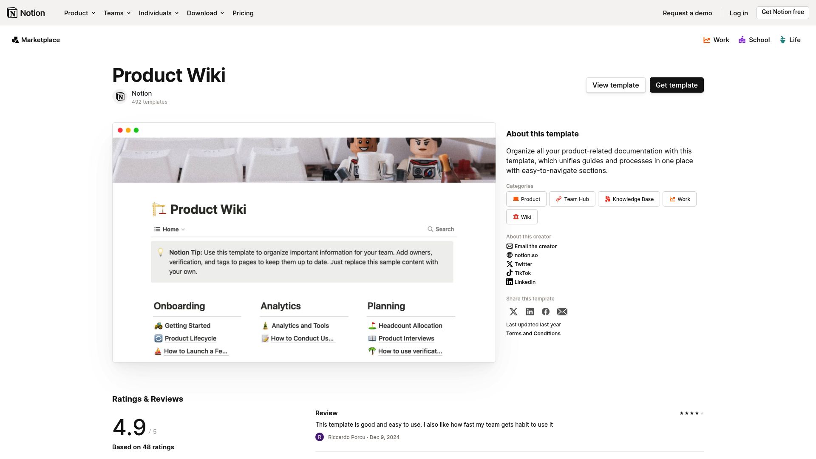Click the palm tree icon by verification
The height and width of the screenshot is (459, 816).
pos(372,351)
